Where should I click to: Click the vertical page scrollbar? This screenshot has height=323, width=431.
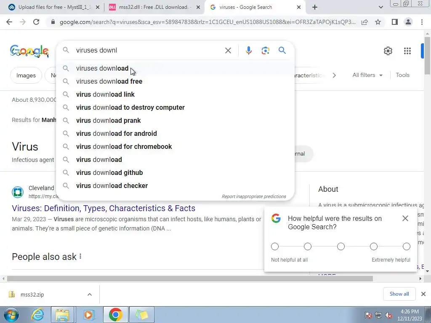tap(427, 55)
